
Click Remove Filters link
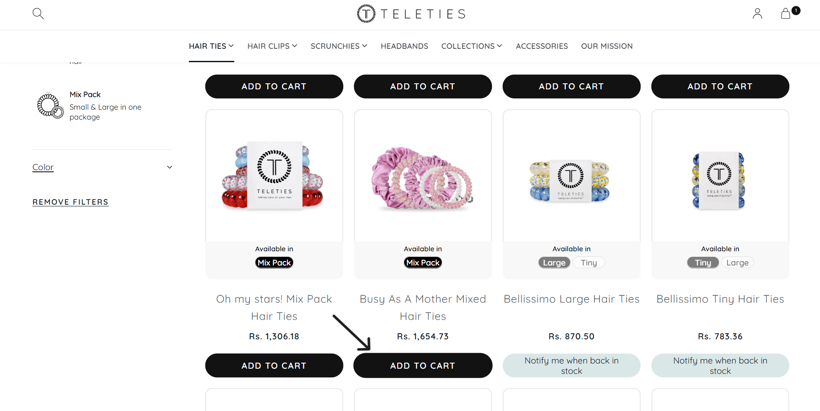(70, 202)
